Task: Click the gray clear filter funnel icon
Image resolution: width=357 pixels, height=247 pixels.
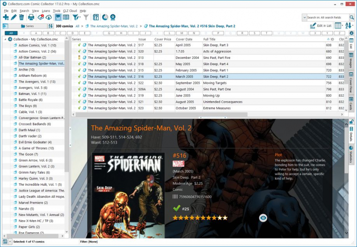Action: coord(86,17)
